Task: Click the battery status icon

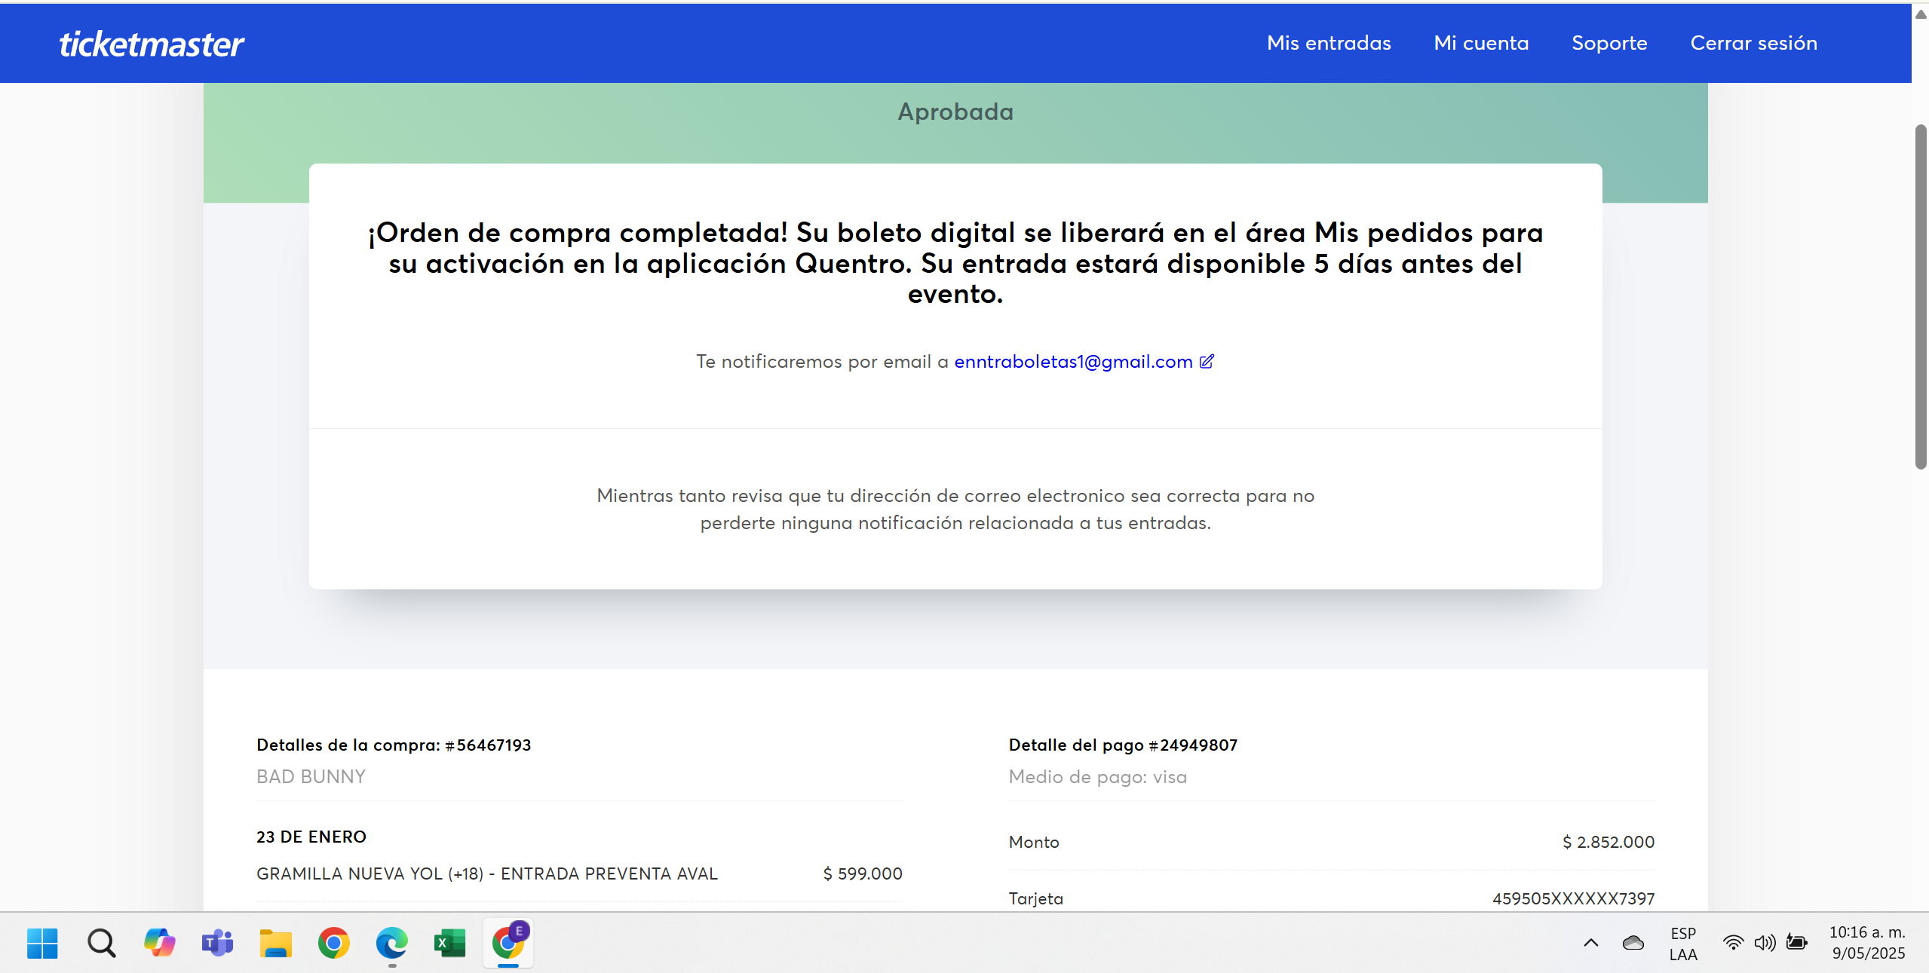Action: click(1797, 943)
